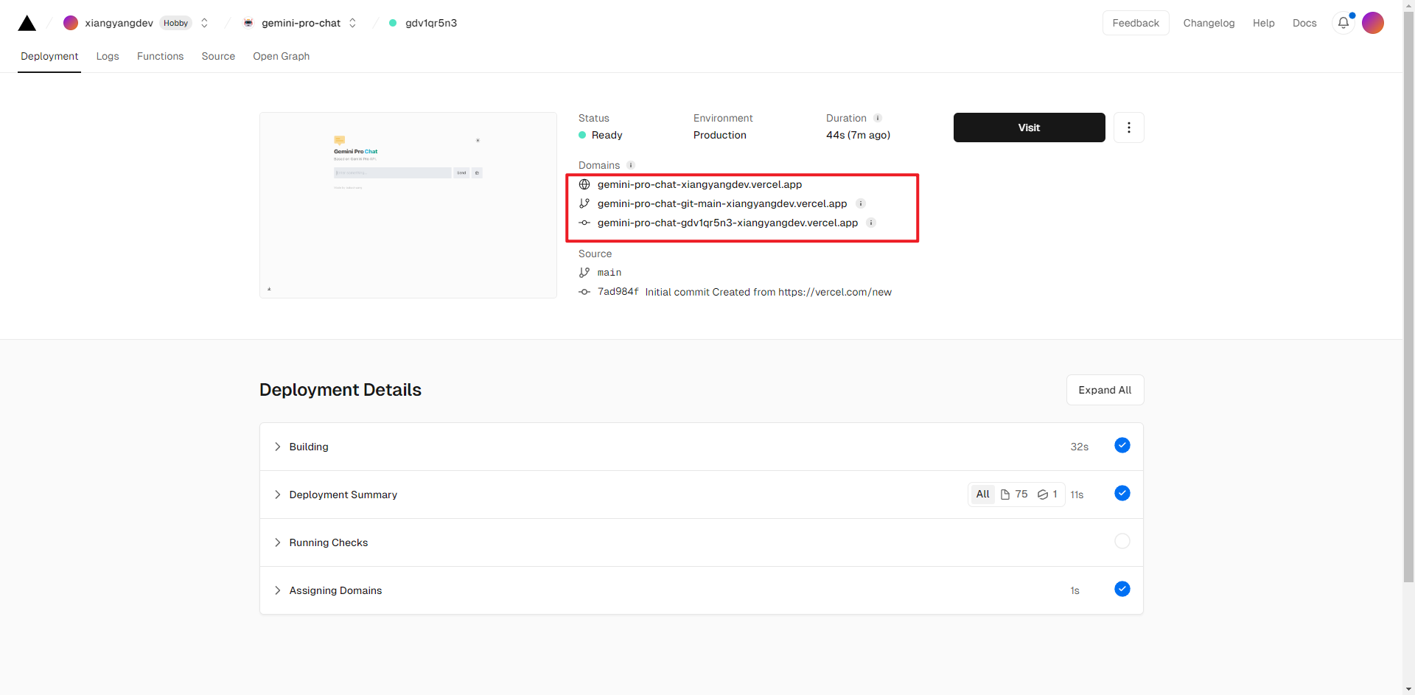This screenshot has width=1415, height=695.
Task: Select the 75 files filter
Action: 1014,495
